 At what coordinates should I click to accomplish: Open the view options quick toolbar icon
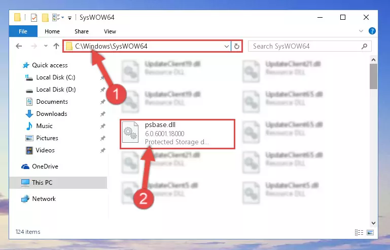coord(58,17)
